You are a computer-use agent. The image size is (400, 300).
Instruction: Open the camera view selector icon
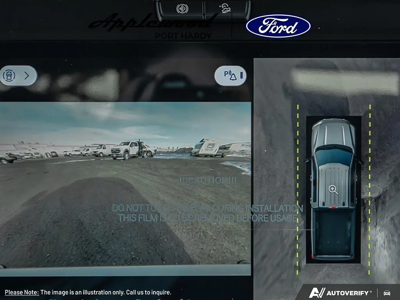tap(9, 76)
